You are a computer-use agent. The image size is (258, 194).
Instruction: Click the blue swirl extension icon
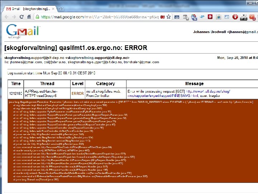pyautogui.click(x=194, y=17)
